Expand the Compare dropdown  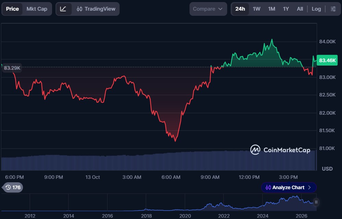[x=208, y=9]
